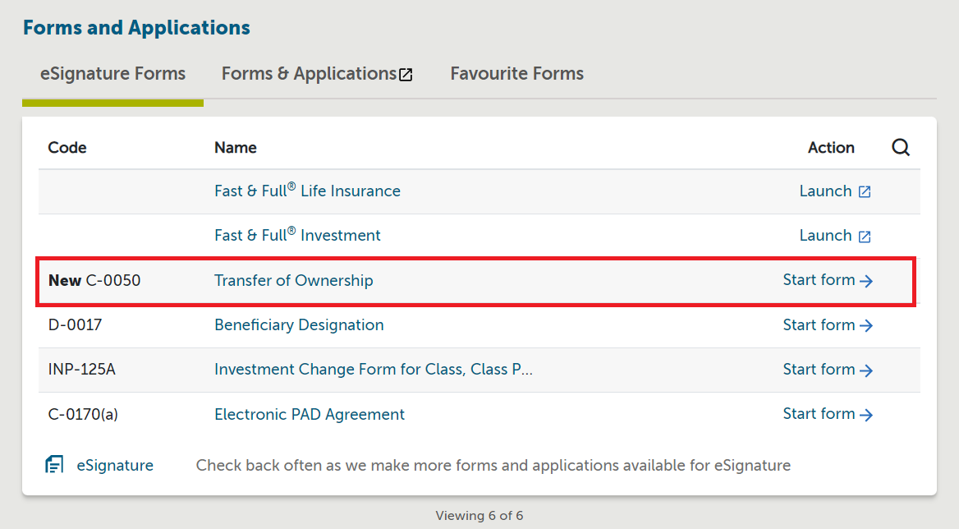Image resolution: width=959 pixels, height=529 pixels.
Task: Click the eSignature document icon at bottom
Action: pos(54,465)
